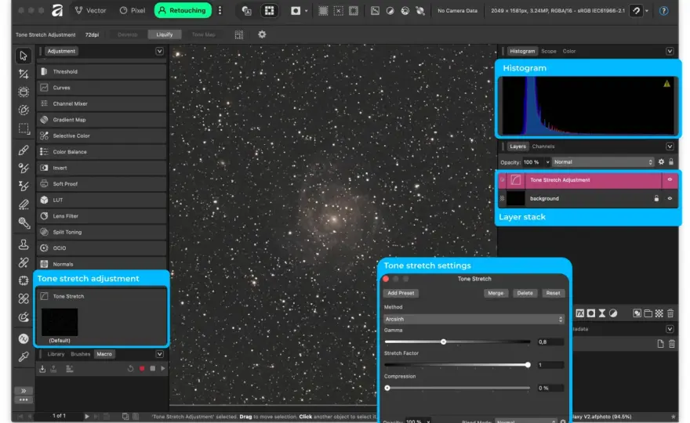Image resolution: width=690 pixels, height=423 pixels.
Task: Click the Retouching studio button
Action: (x=183, y=10)
